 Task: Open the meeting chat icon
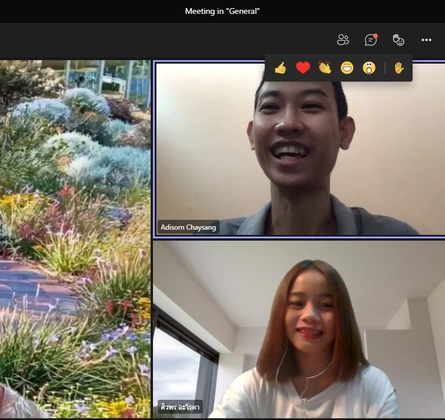pyautogui.click(x=371, y=40)
